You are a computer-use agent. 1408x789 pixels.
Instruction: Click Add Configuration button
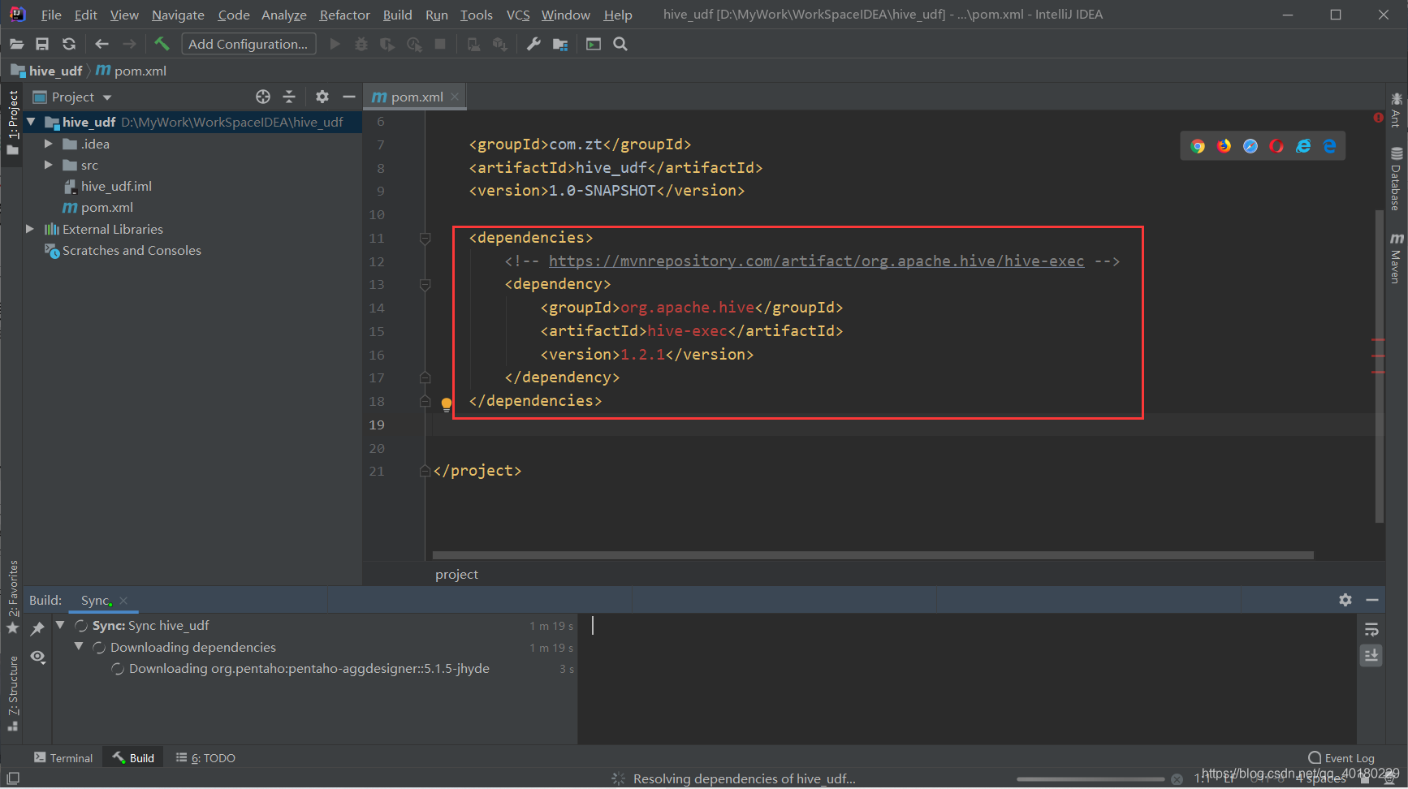(x=248, y=44)
